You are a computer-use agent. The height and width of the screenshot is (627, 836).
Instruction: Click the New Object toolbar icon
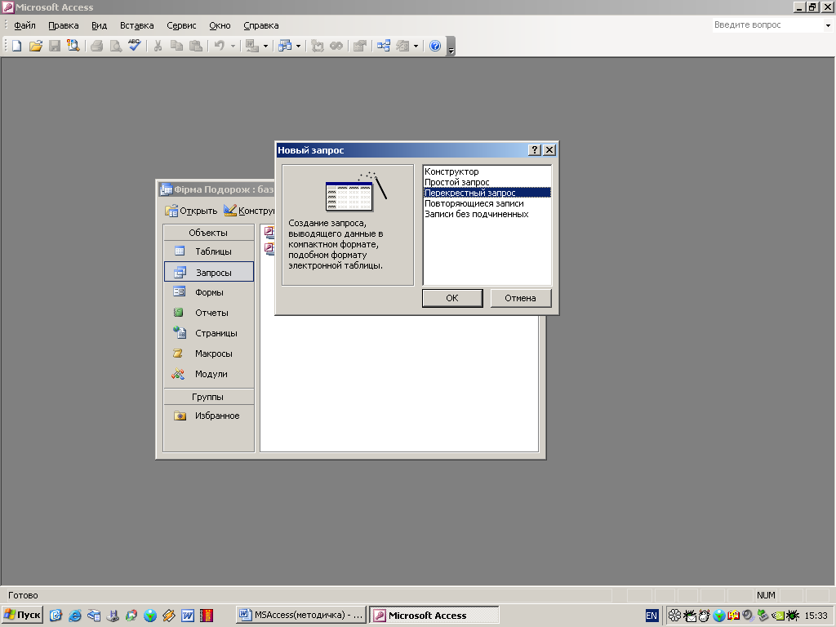402,47
